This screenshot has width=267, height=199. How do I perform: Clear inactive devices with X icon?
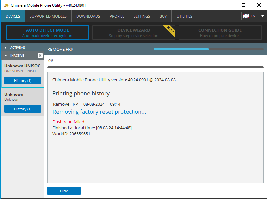[x=40, y=55]
